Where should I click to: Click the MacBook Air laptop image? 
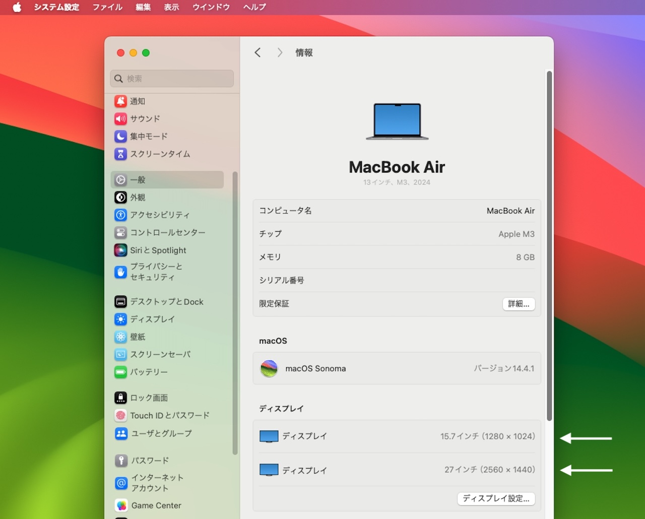tap(397, 121)
